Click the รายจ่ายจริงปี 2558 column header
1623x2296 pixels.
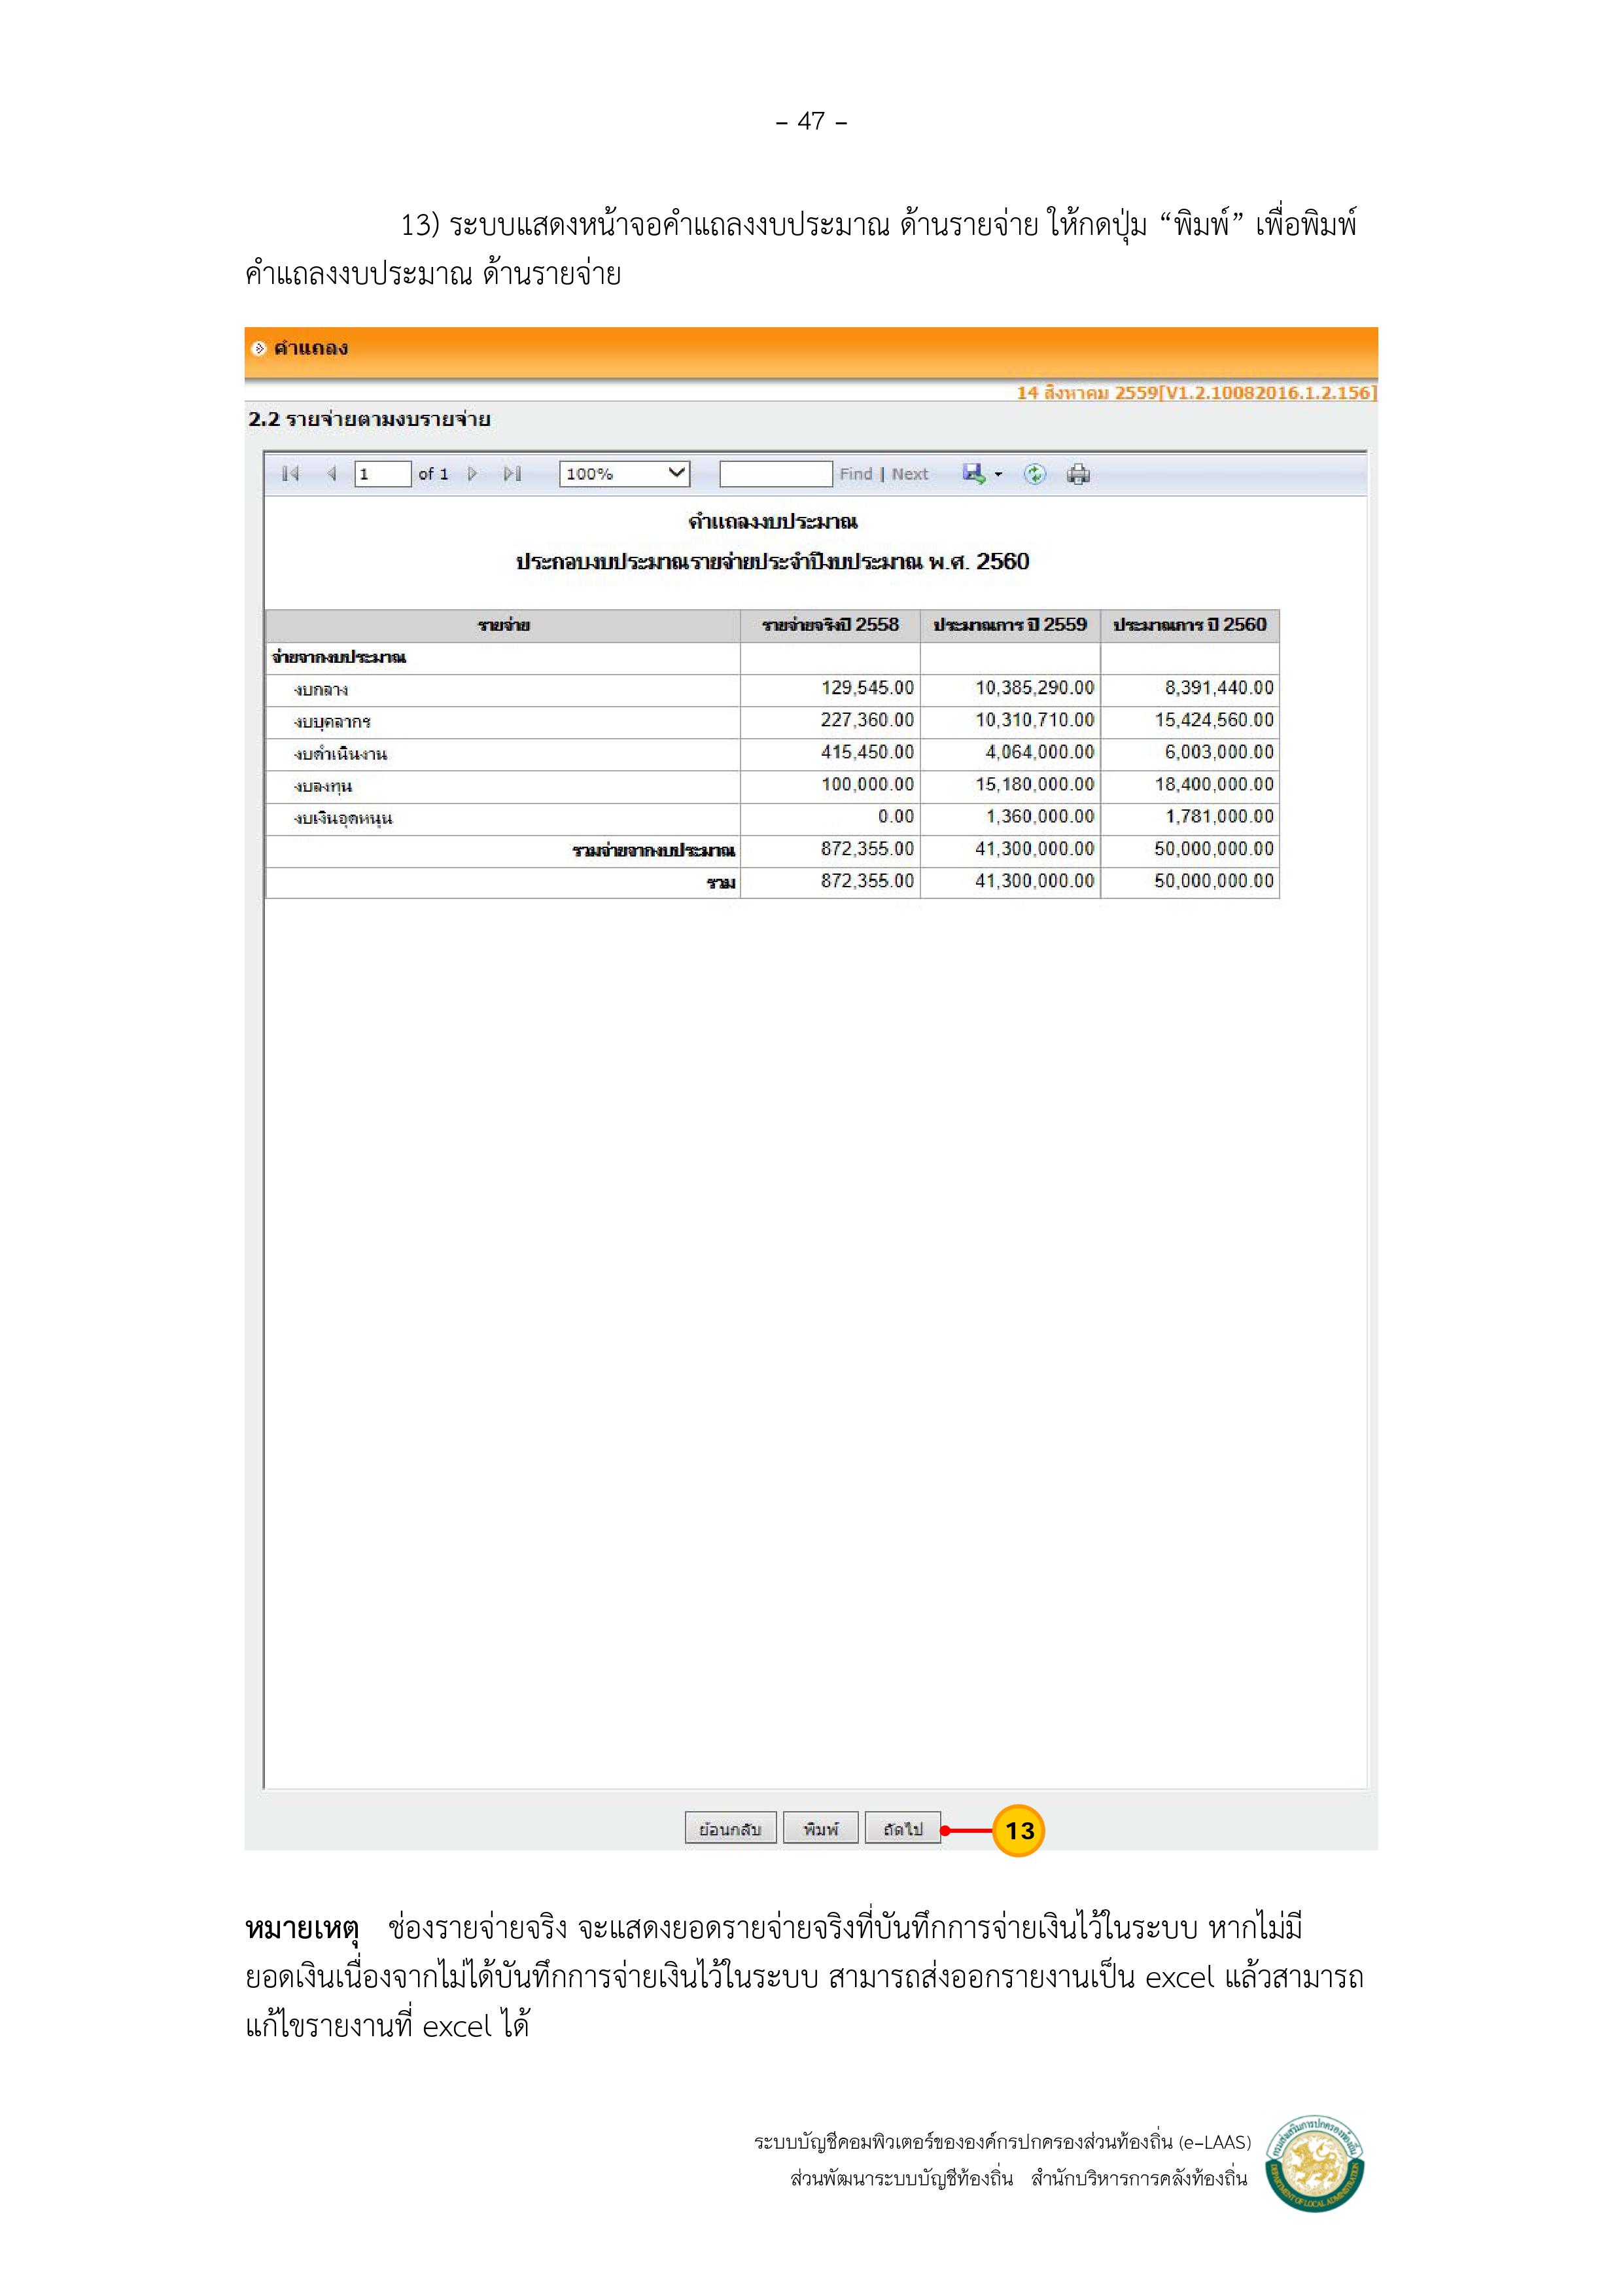pos(830,625)
